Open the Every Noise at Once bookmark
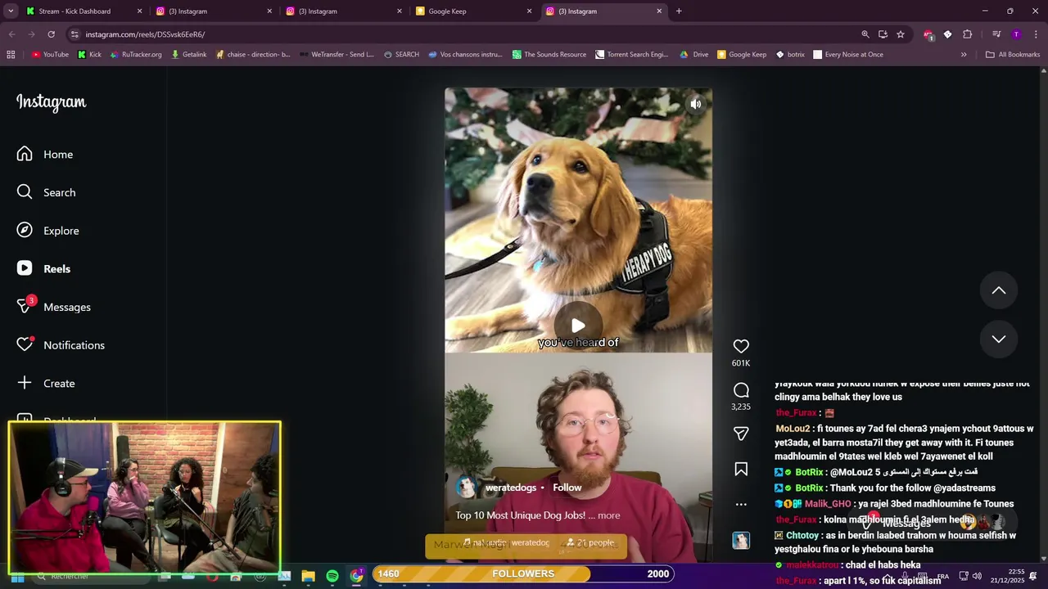Image resolution: width=1048 pixels, height=589 pixels. [x=847, y=55]
